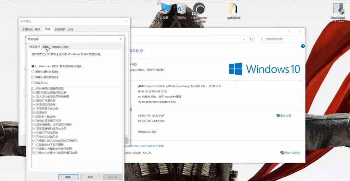Check 保存任务栏缩略图预览 checkbox
The width and height of the screenshot is (350, 181).
point(34,88)
